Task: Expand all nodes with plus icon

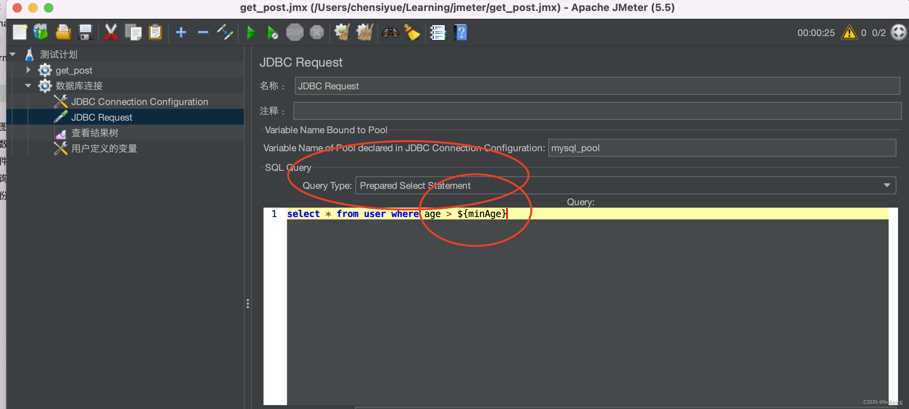Action: pyautogui.click(x=181, y=32)
